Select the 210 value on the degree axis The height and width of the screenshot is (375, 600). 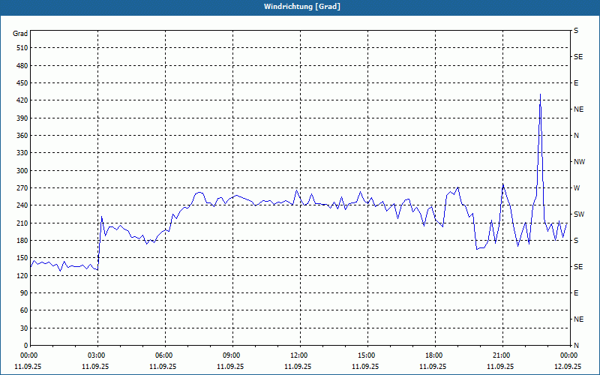coord(22,223)
